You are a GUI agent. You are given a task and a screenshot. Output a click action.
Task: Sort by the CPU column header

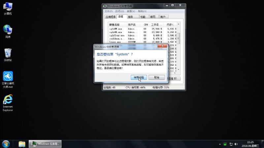tap(145, 25)
